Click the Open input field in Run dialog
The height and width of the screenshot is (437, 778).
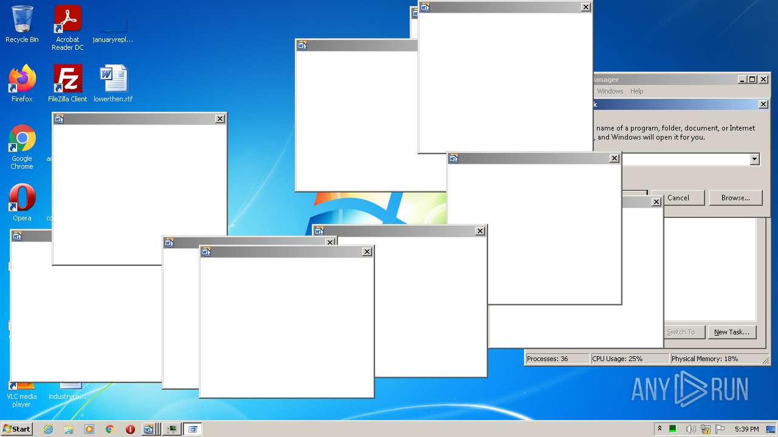(x=685, y=159)
